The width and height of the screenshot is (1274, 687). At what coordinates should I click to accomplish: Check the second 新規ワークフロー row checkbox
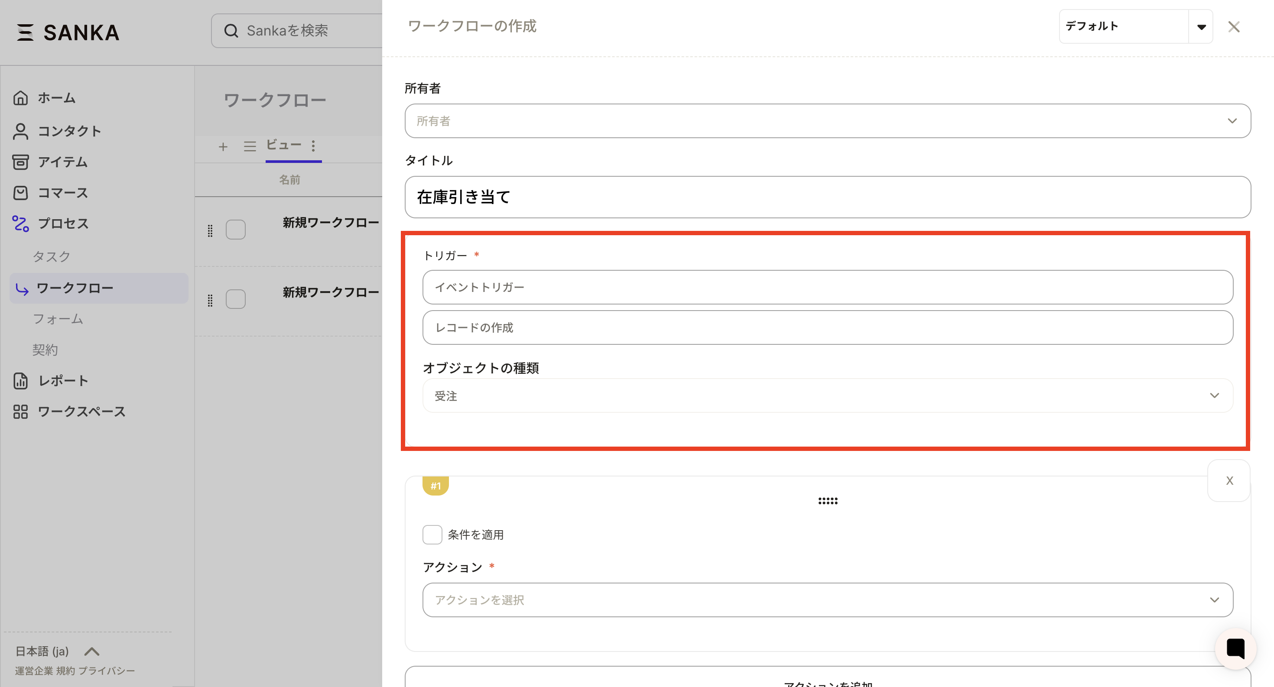(235, 299)
